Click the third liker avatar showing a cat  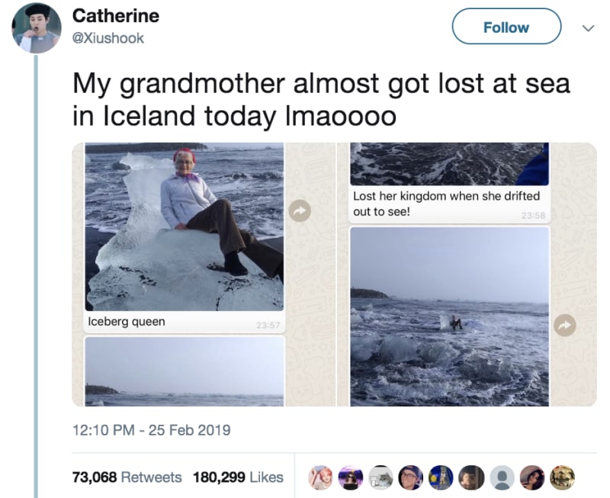[x=380, y=477]
